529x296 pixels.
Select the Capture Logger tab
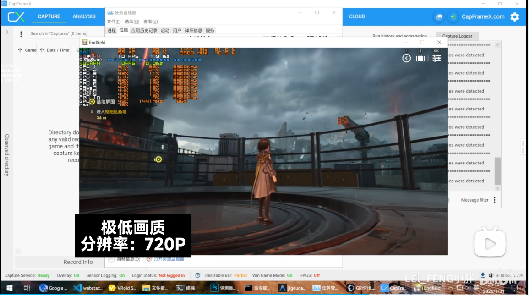tap(457, 36)
